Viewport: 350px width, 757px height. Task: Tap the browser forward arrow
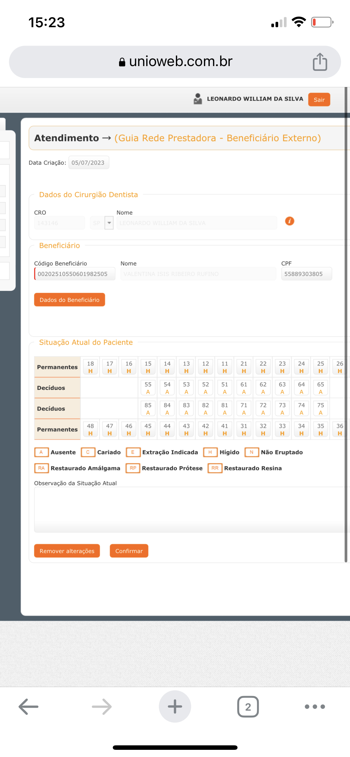tap(102, 706)
